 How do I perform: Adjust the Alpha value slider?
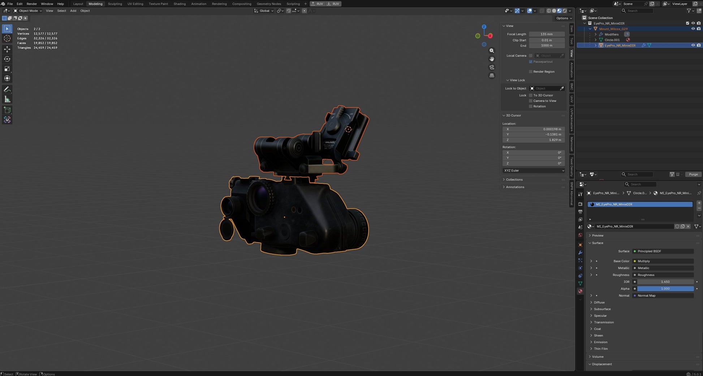[x=665, y=289]
